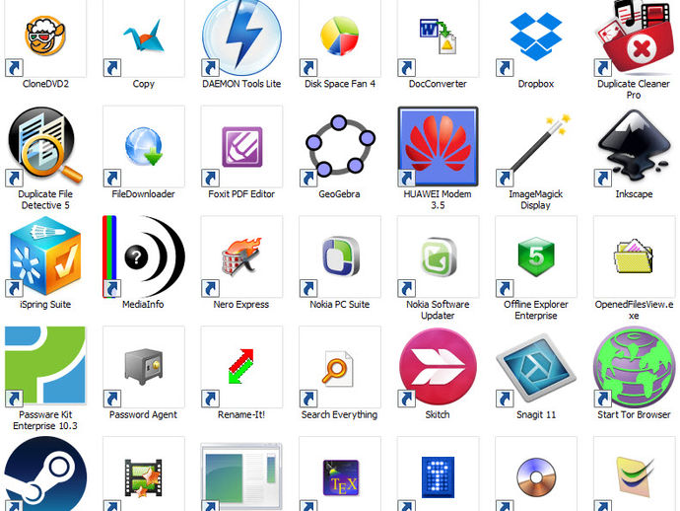Screen dimensions: 680x511
Task: Select the FileDownloader globe icon
Action: click(144, 146)
